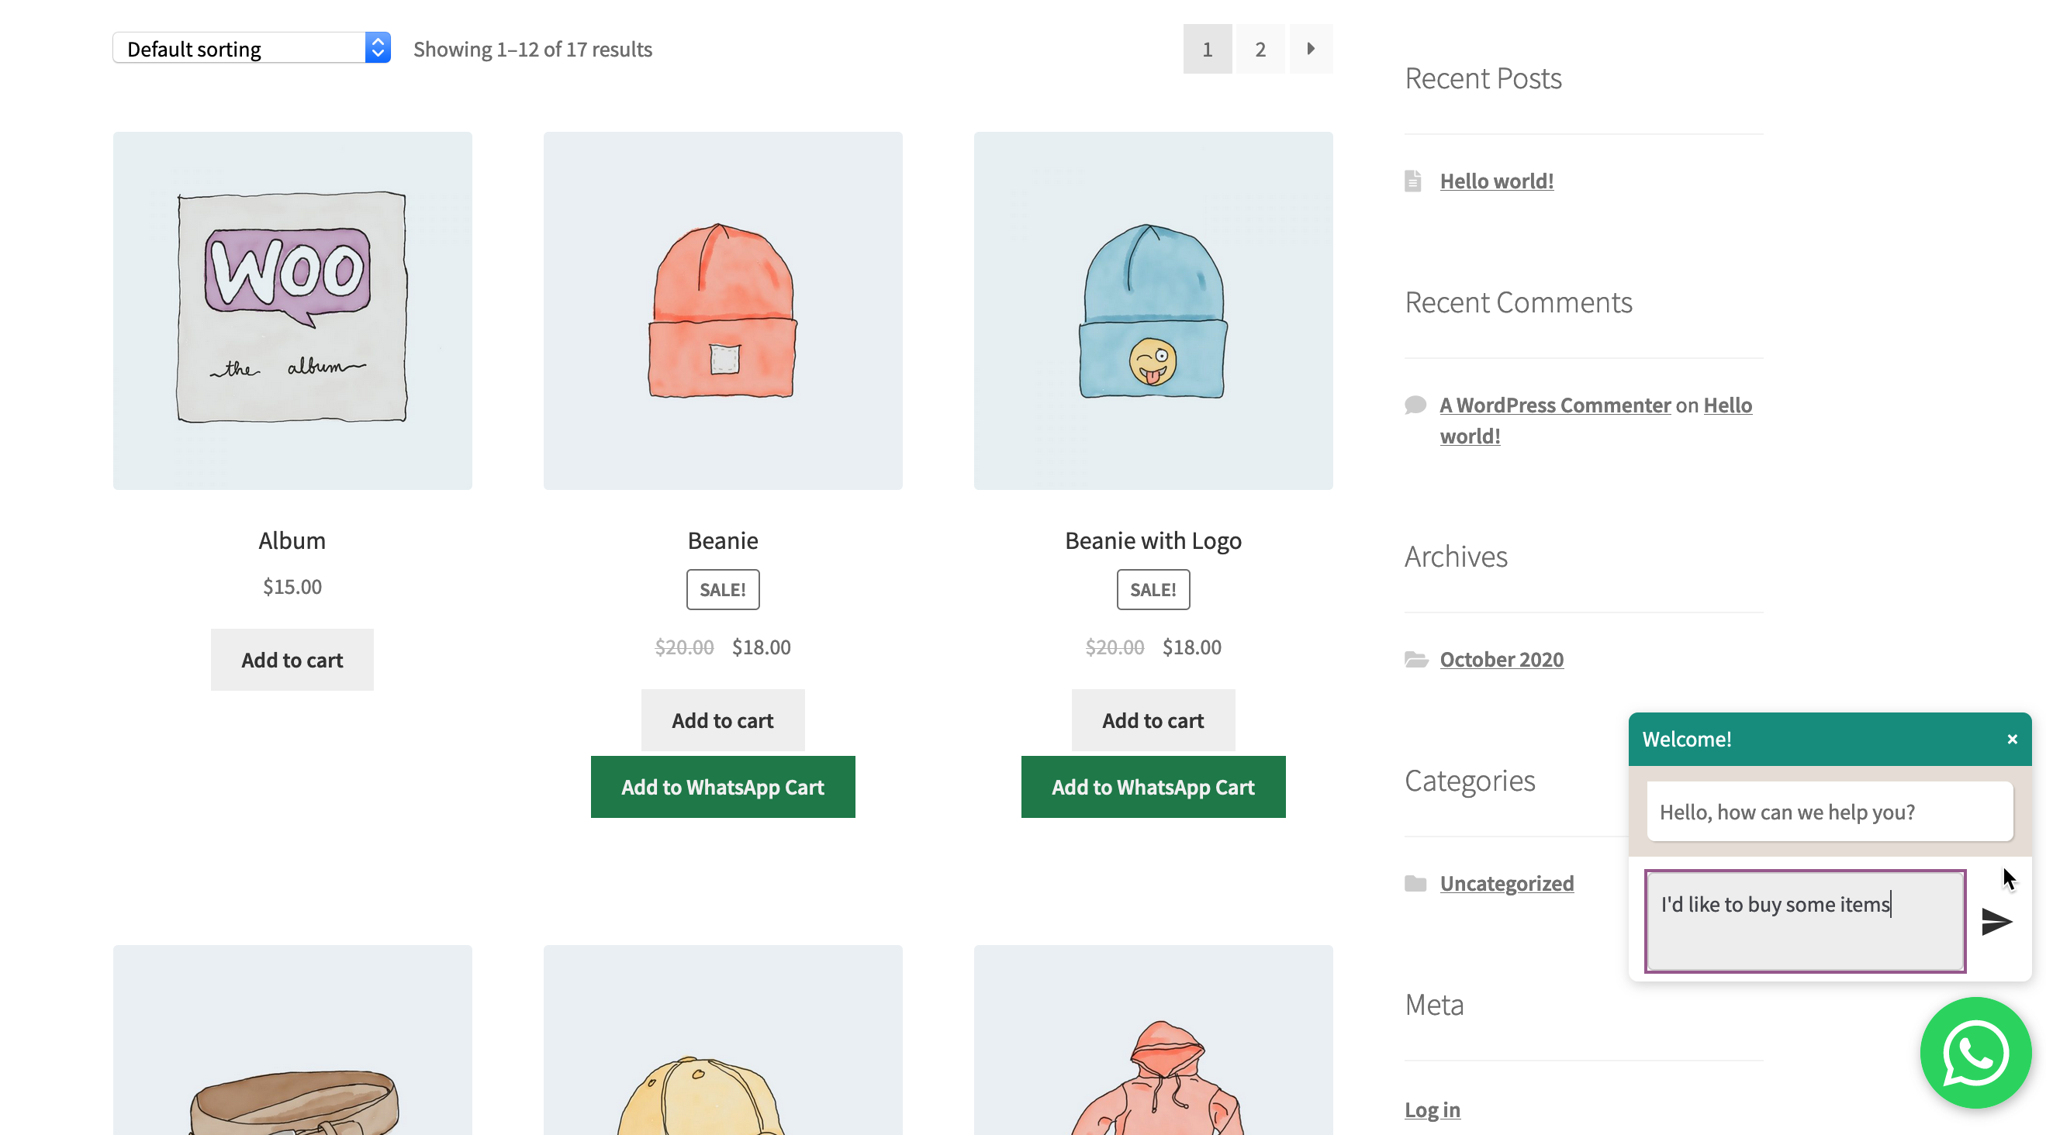View the October 2020 archive
2046x1135 pixels.
tap(1501, 659)
